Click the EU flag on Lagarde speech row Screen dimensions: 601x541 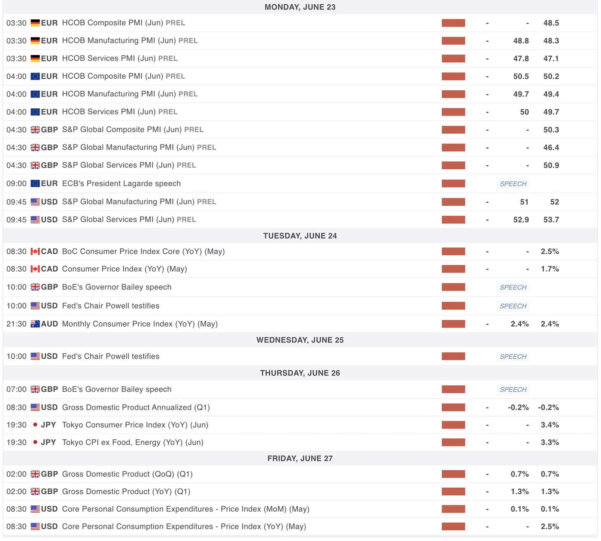[x=35, y=183]
